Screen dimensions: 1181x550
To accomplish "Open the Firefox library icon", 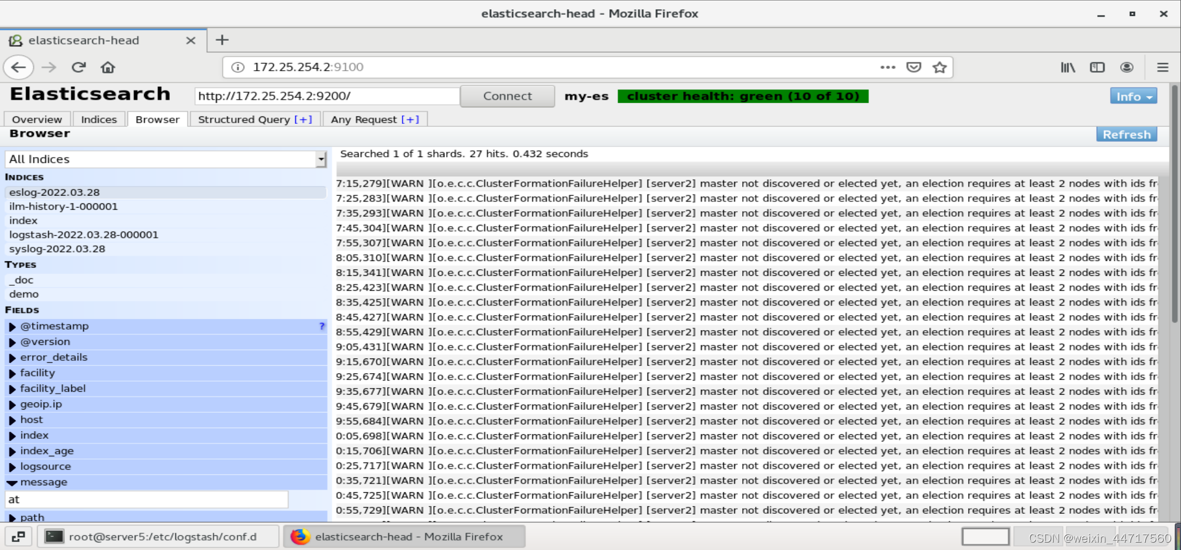I will click(1068, 67).
